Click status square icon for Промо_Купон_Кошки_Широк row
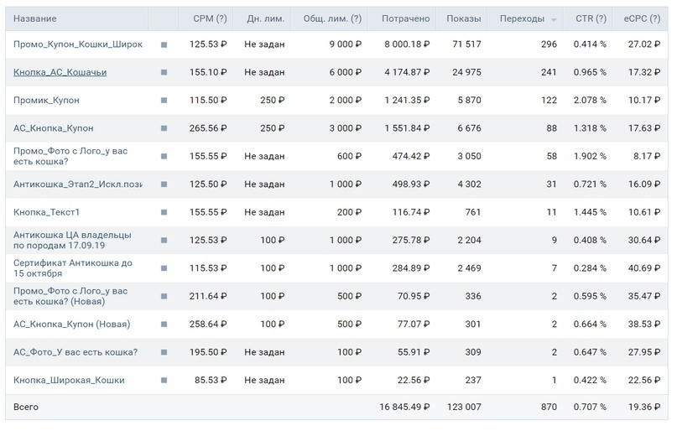The width and height of the screenshot is (677, 431). [164, 44]
